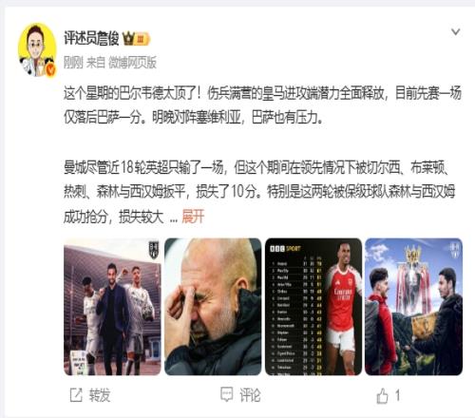Click the 评论 text label

point(250,395)
